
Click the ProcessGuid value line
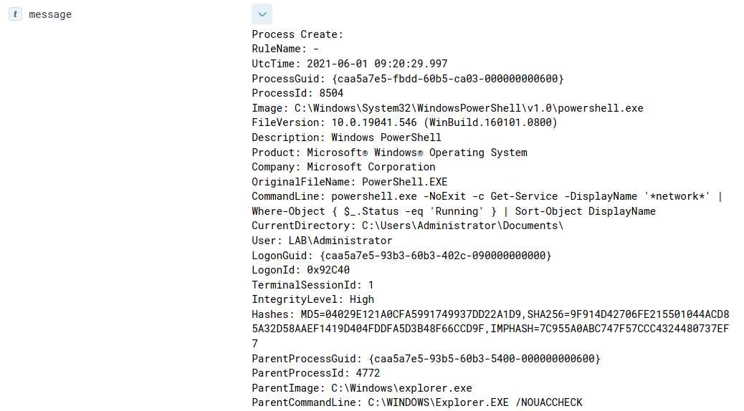click(x=408, y=78)
